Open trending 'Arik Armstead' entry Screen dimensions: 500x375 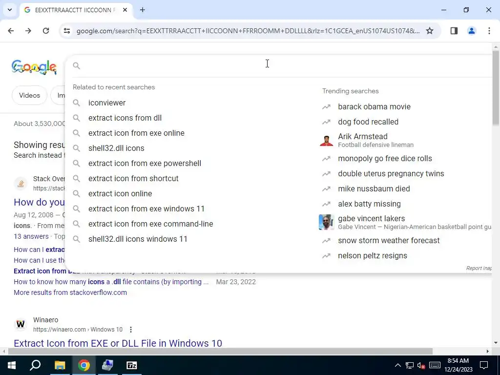[375, 140]
